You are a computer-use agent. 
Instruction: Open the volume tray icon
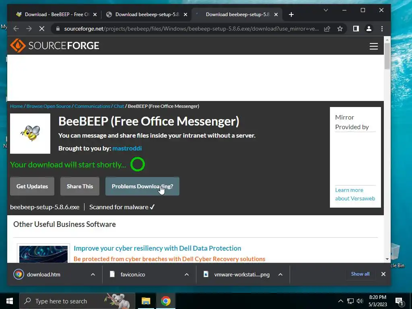point(360,301)
